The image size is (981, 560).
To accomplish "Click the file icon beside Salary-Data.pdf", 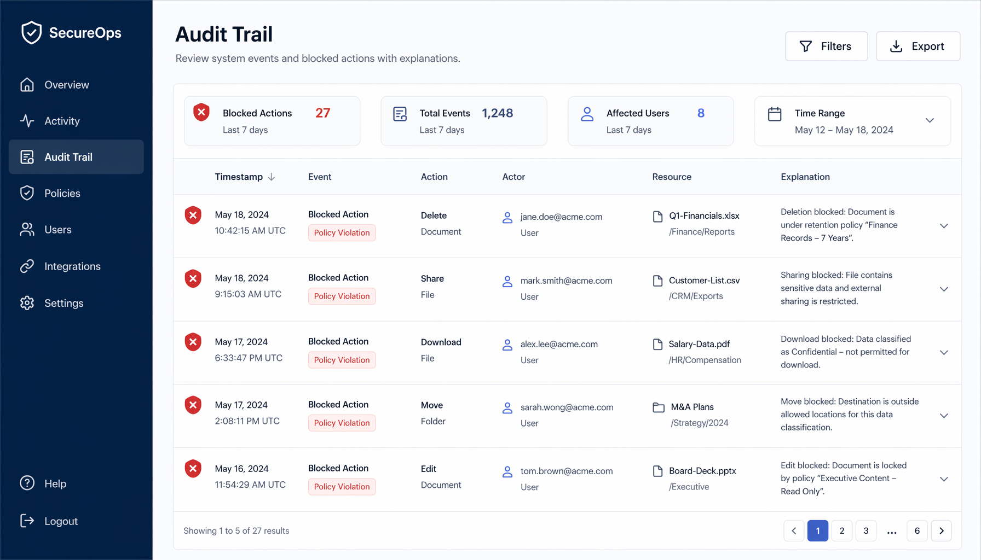I will [658, 345].
